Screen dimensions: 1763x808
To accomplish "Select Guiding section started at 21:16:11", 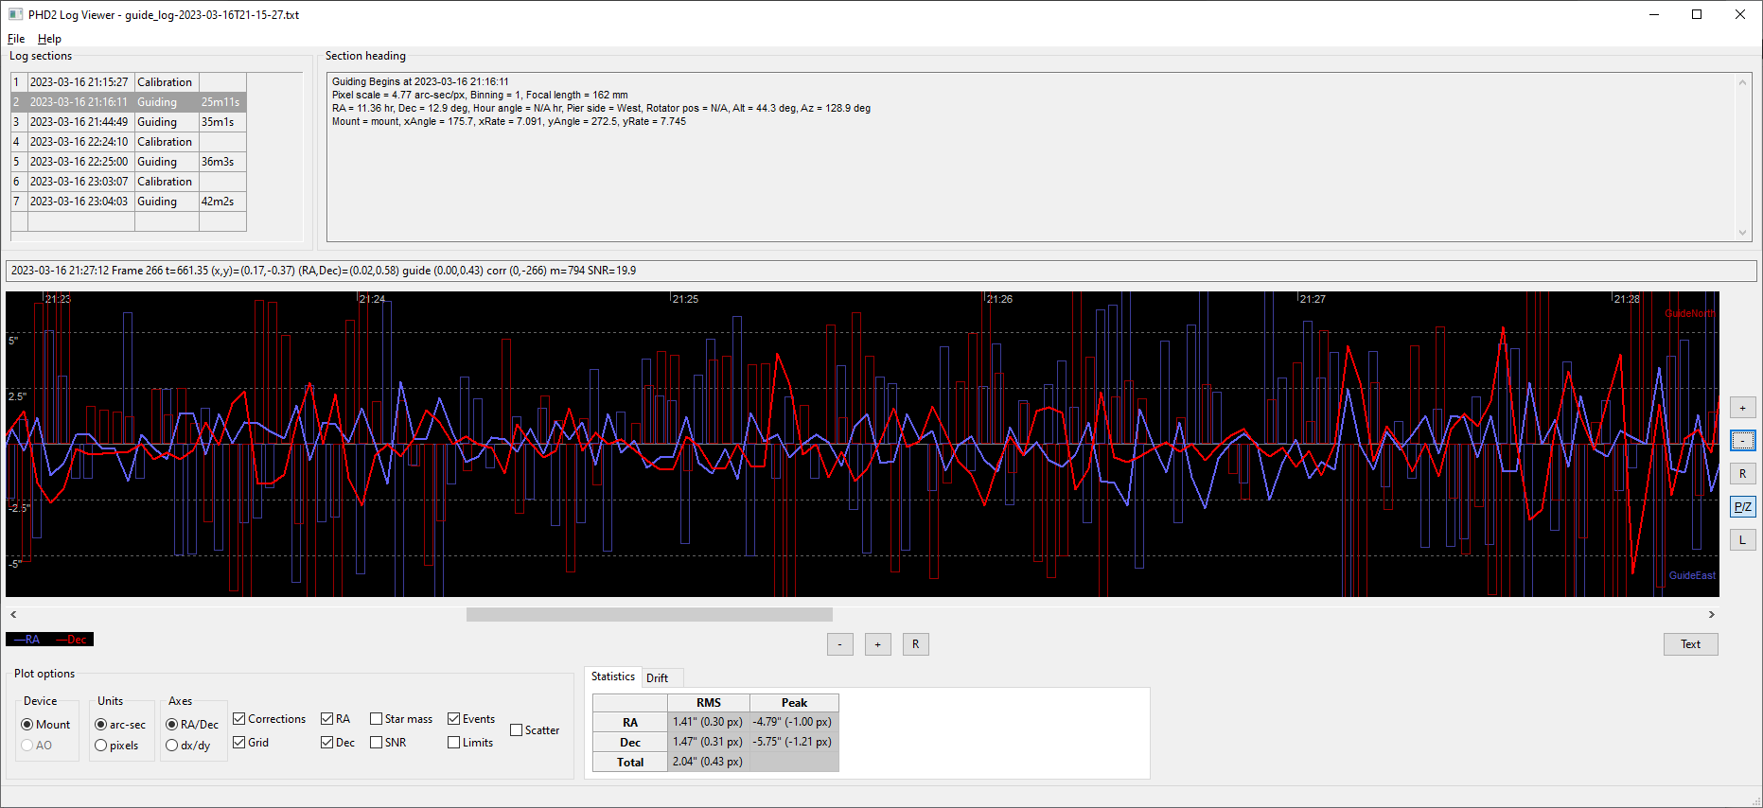I will tap(129, 102).
